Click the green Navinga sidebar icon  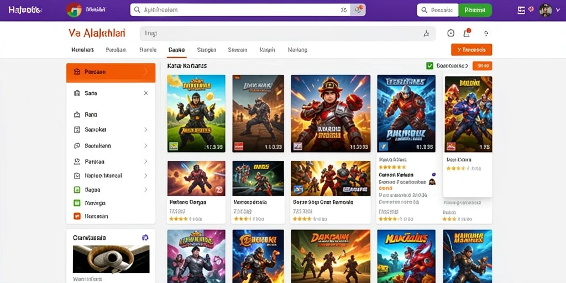point(76,203)
